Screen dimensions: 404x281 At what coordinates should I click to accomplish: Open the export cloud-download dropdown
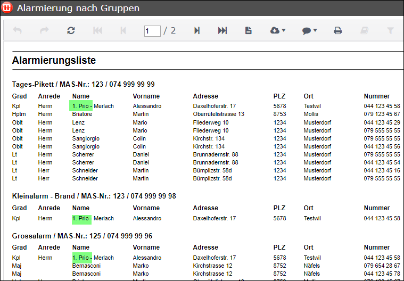(278, 31)
